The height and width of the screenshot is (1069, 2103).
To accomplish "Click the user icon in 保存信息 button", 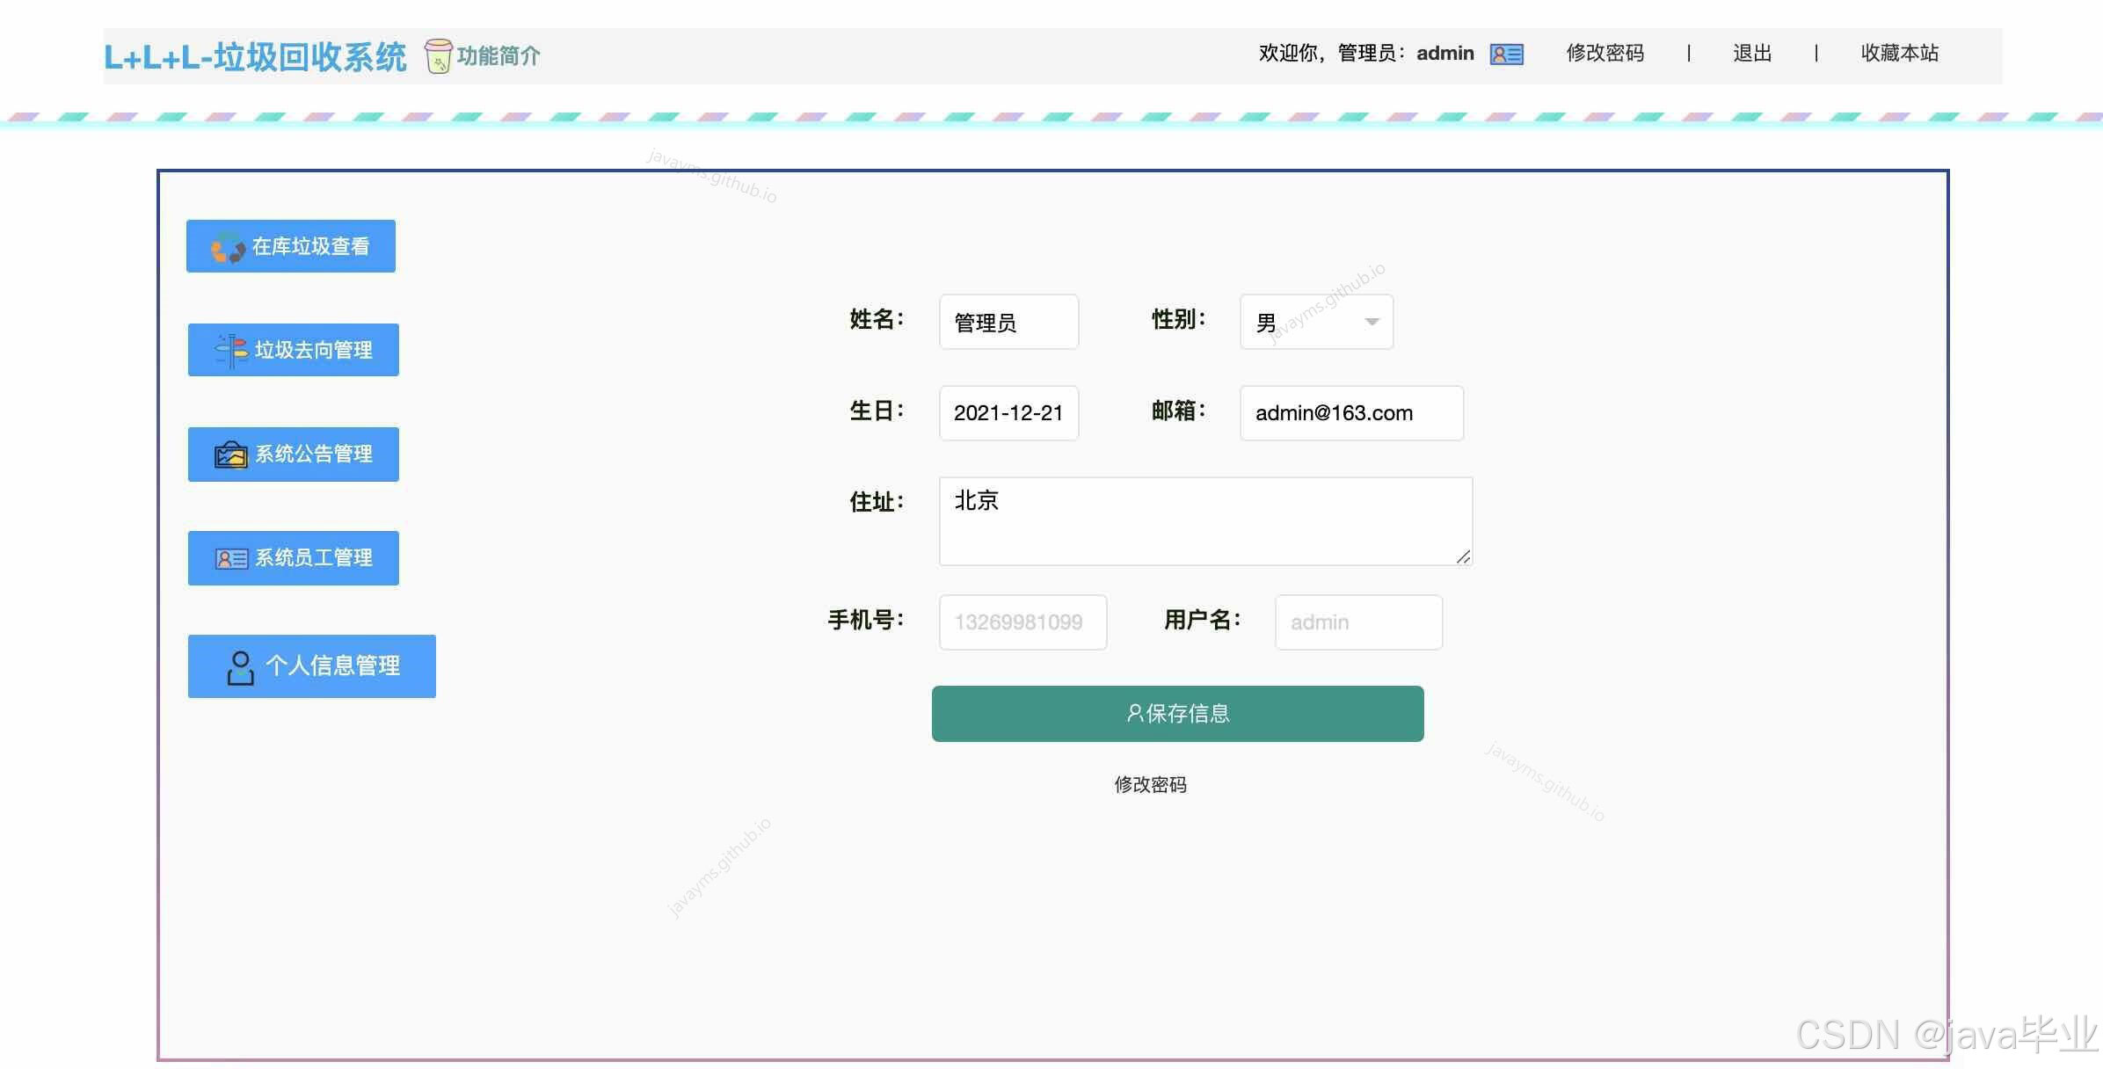I will [x=1134, y=713].
